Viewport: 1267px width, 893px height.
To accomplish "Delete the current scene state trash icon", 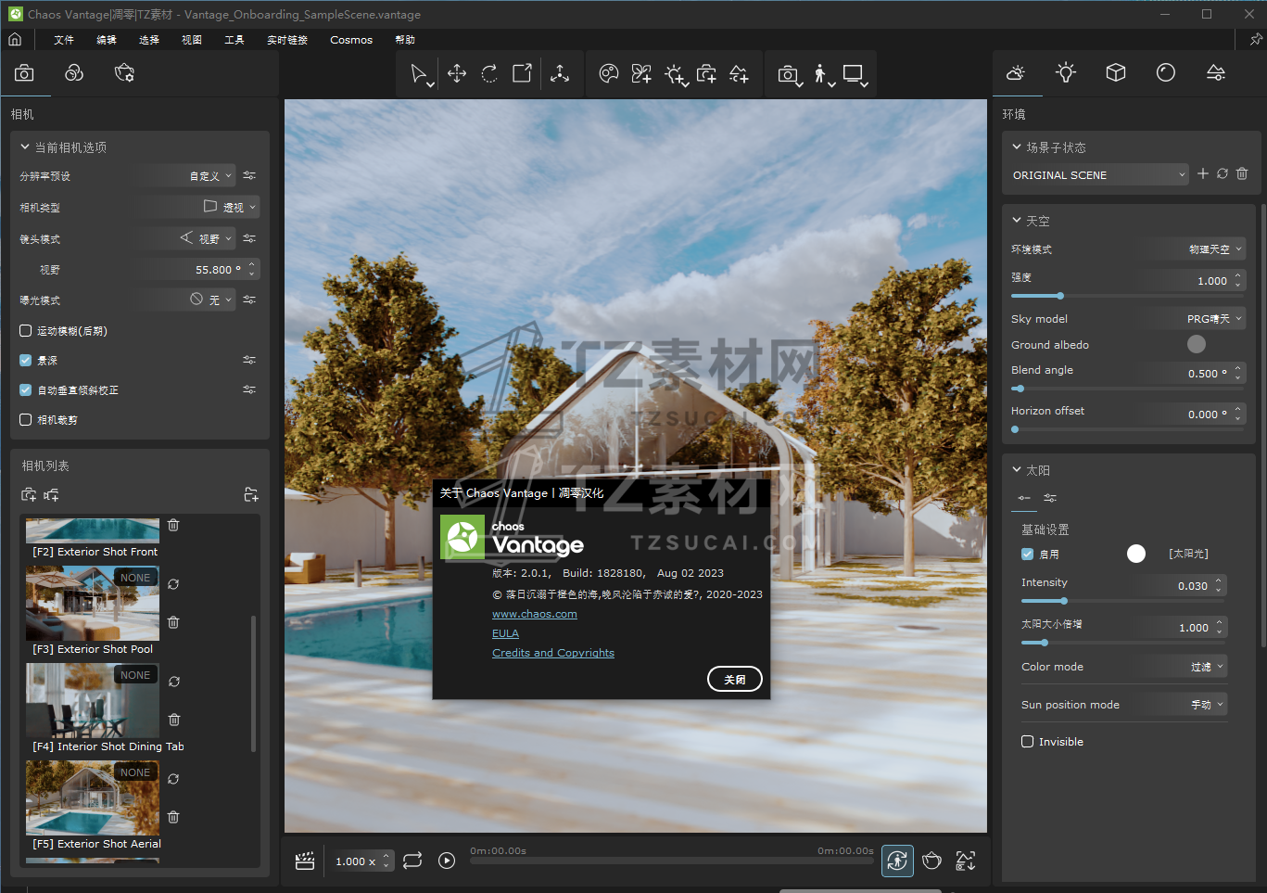I will pyautogui.click(x=1242, y=173).
